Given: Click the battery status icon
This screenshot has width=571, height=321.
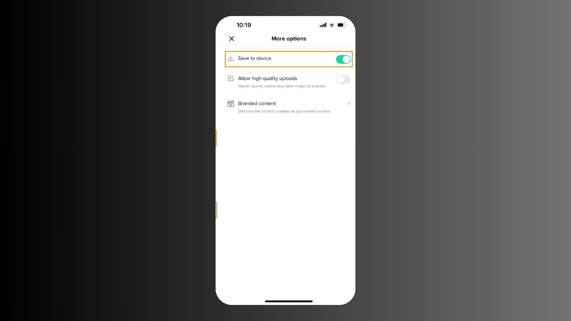Looking at the screenshot, I should 342,25.
